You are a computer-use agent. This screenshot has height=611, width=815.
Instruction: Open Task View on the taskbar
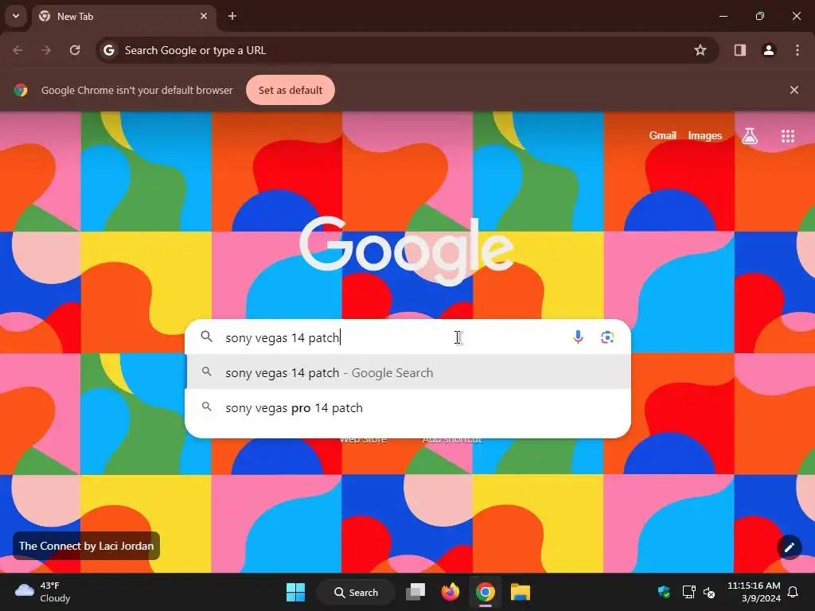click(415, 592)
